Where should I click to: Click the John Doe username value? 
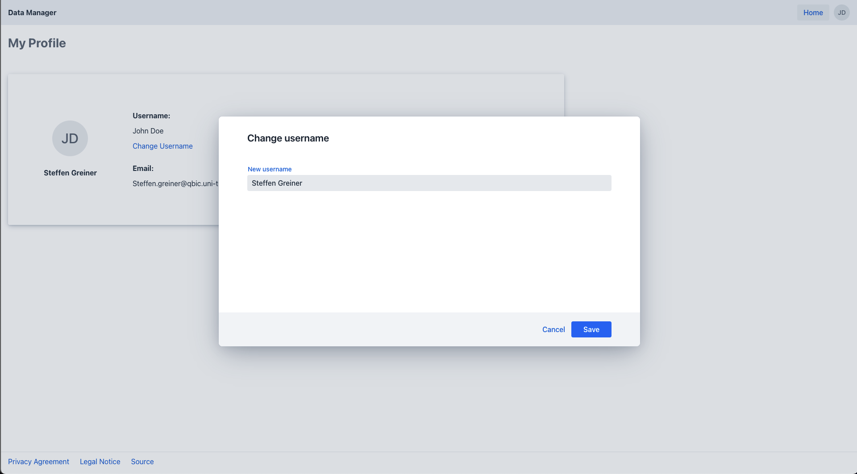click(x=148, y=131)
